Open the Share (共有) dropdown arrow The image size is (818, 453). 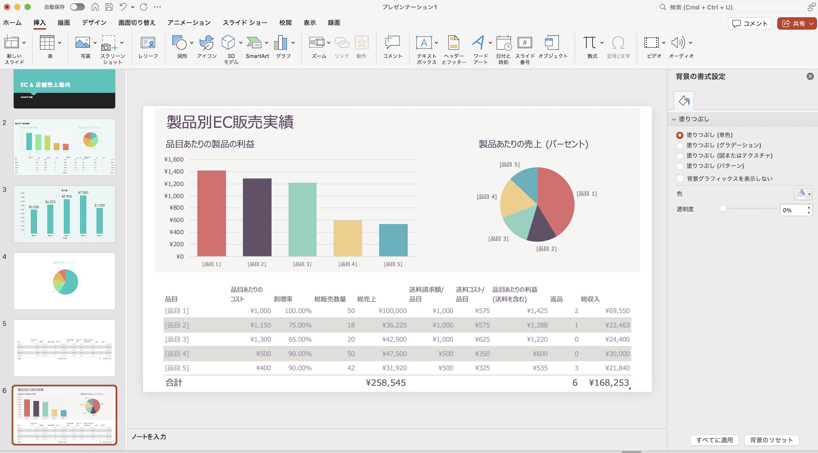tap(812, 24)
